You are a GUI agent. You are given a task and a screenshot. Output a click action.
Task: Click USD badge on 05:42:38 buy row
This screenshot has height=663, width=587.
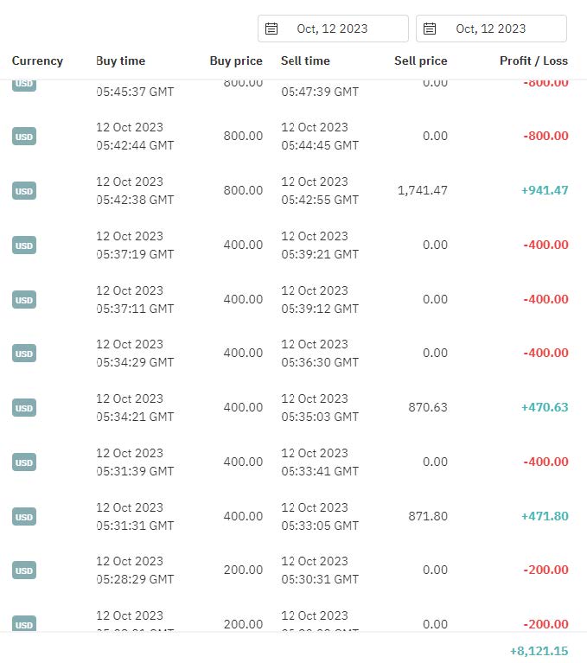click(24, 191)
